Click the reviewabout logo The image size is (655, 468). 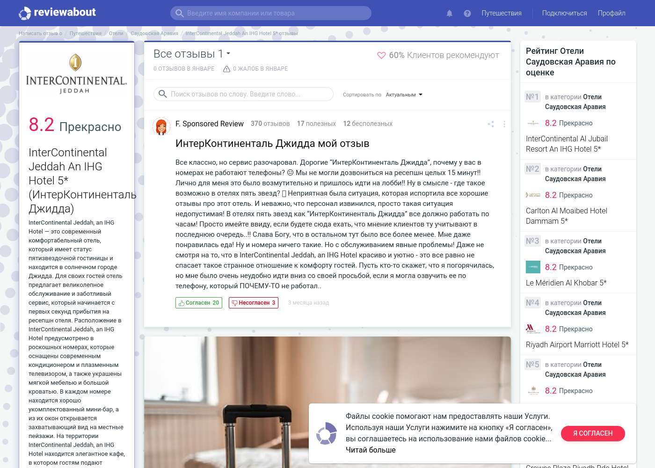point(57,13)
